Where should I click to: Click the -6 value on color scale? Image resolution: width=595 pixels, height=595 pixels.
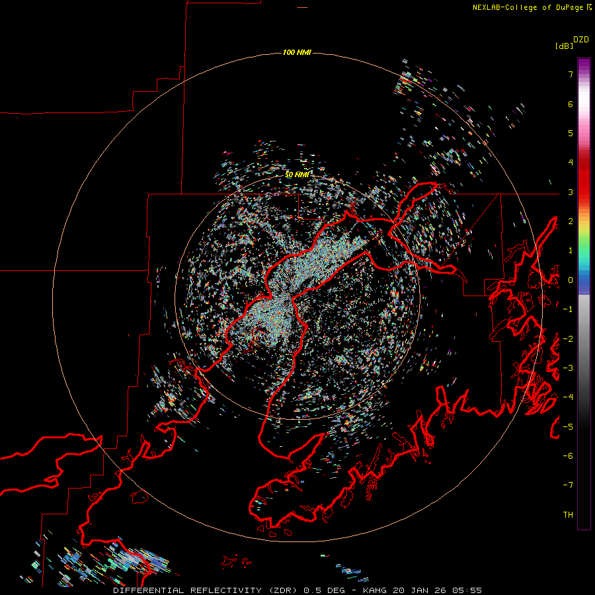click(568, 456)
